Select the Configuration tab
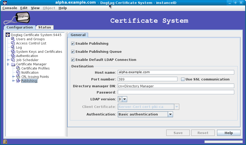 [x=20, y=27]
